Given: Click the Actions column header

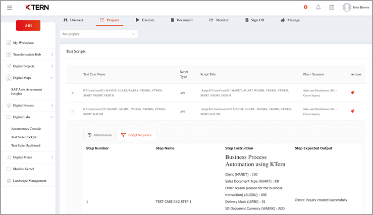Looking at the screenshot, I should (356, 74).
